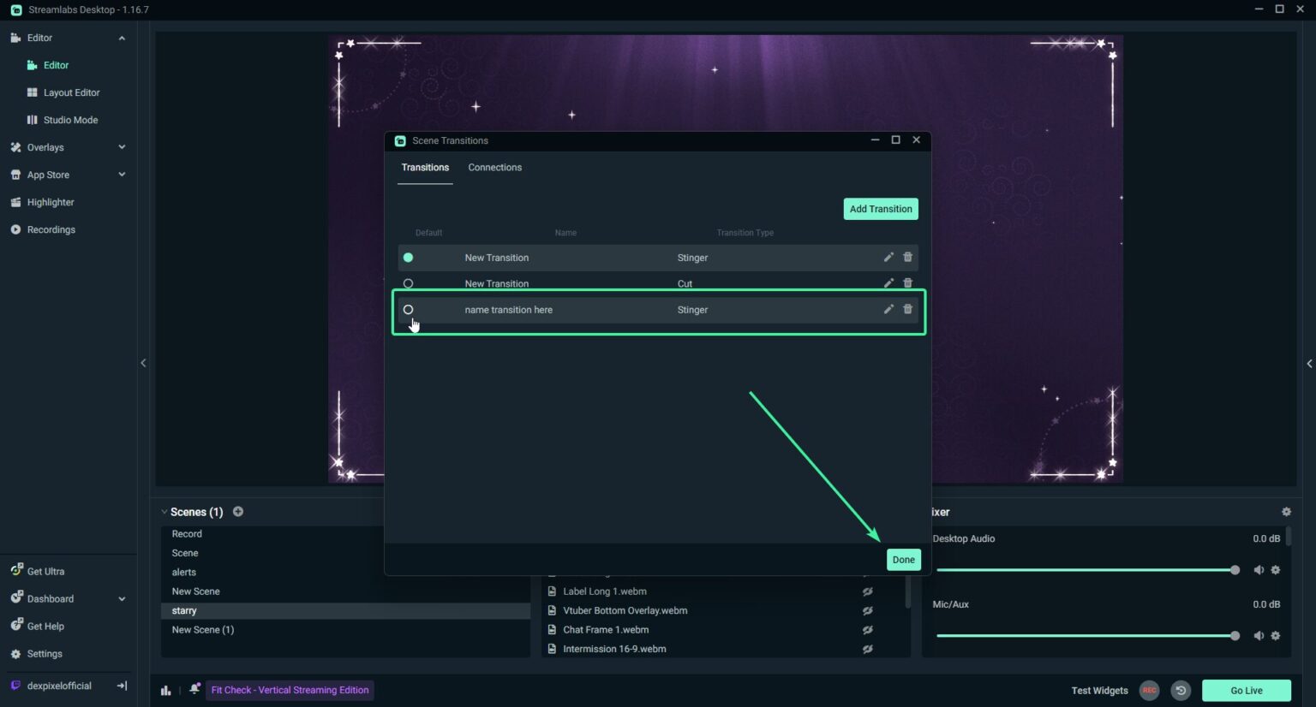
Task: Collapse the Scenes panel
Action: point(164,511)
